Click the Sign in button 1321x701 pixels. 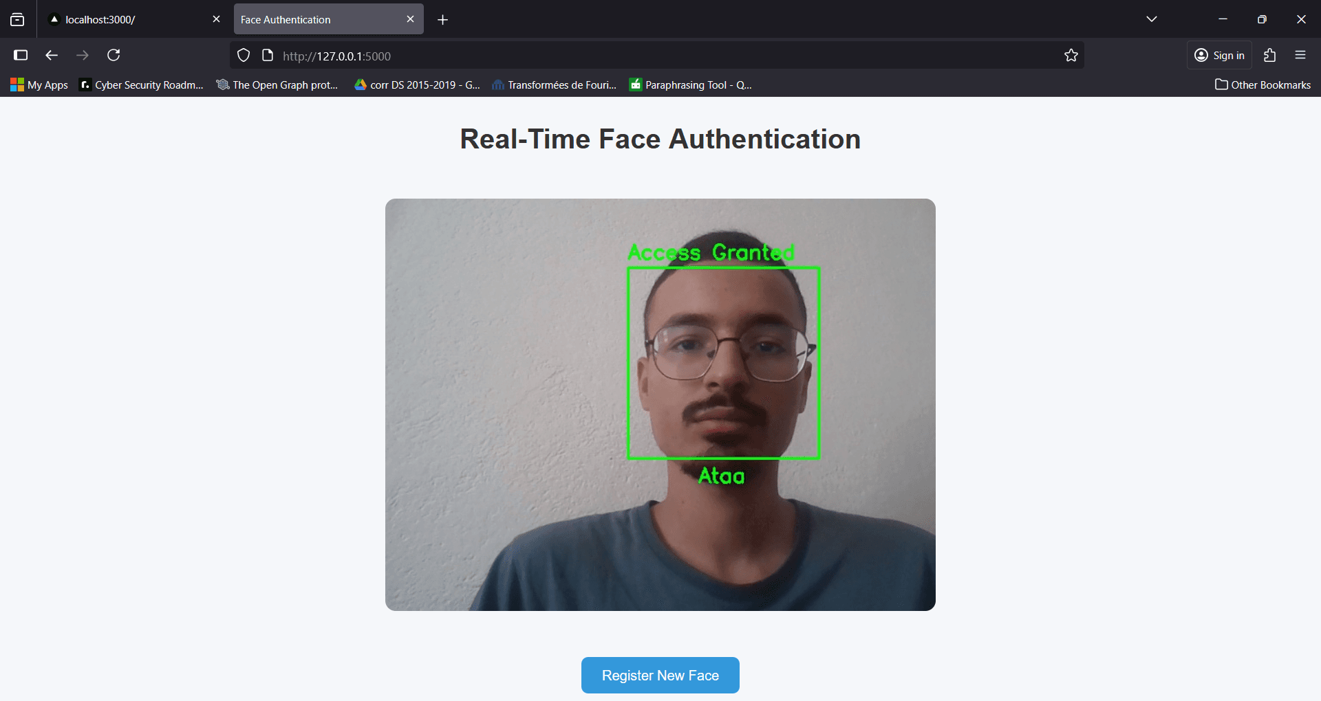coord(1220,55)
